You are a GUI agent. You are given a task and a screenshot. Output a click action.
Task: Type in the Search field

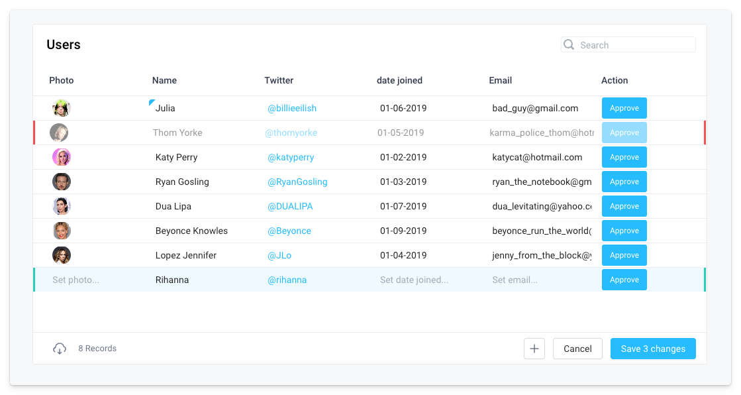point(634,45)
